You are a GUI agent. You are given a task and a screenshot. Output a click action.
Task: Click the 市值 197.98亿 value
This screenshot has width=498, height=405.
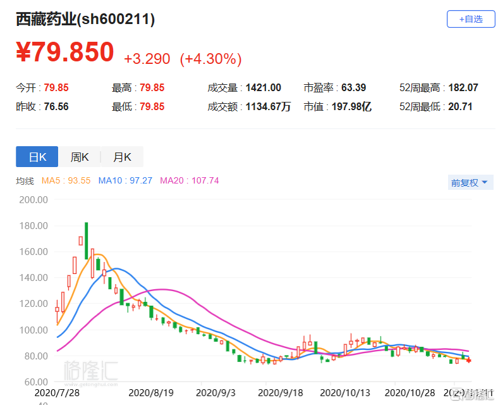coord(351,106)
